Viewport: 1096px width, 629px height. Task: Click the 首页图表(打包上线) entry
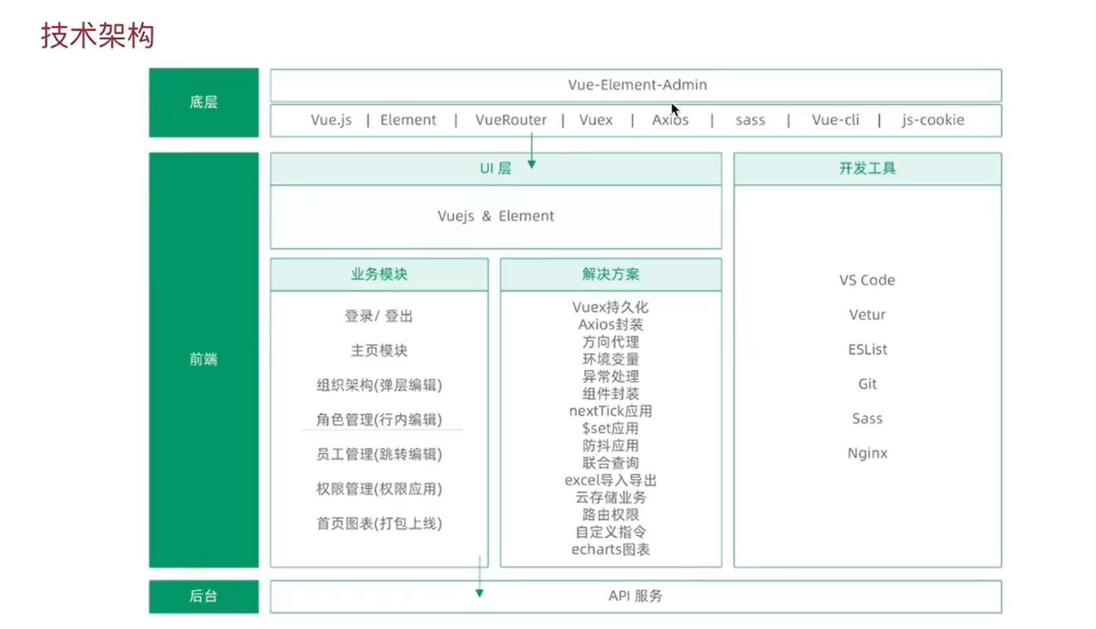tap(379, 523)
